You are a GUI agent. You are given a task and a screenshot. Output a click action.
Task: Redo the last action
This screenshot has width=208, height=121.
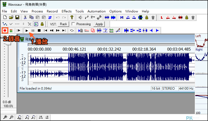point(64,17)
